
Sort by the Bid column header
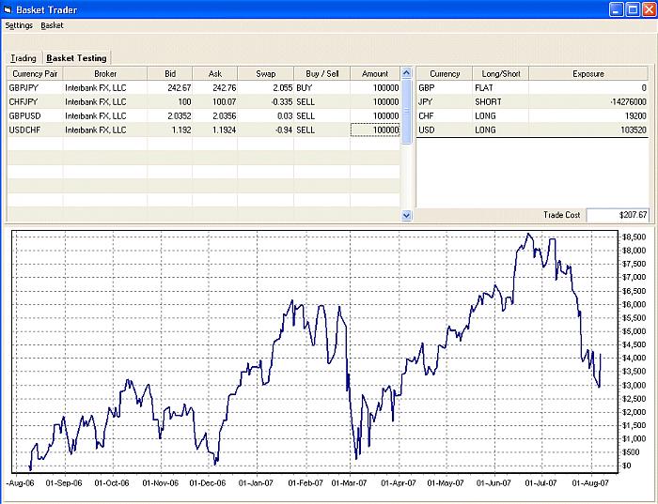pos(170,74)
